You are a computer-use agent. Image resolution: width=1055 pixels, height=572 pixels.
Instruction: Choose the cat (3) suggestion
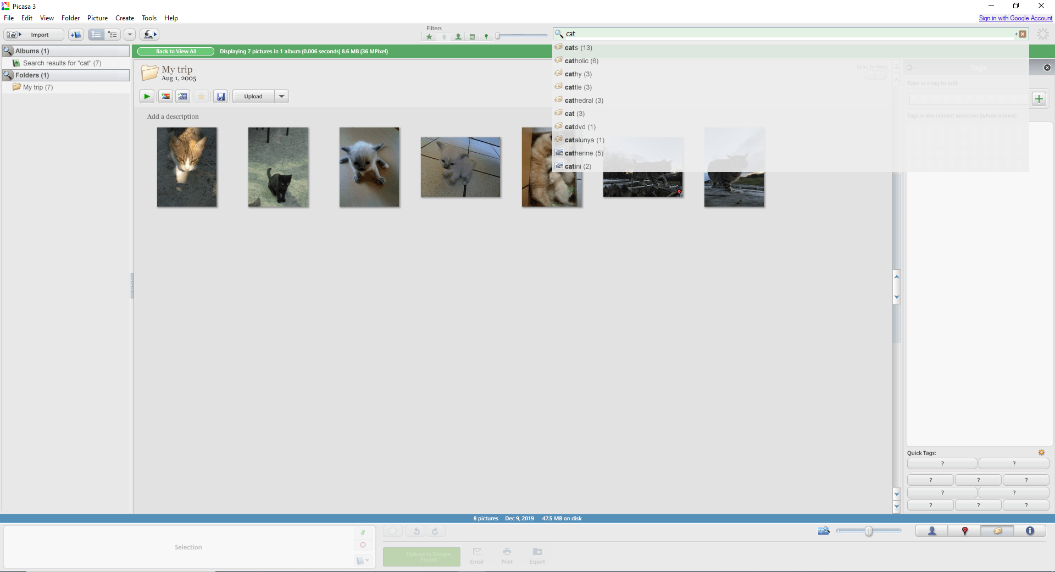coord(575,114)
